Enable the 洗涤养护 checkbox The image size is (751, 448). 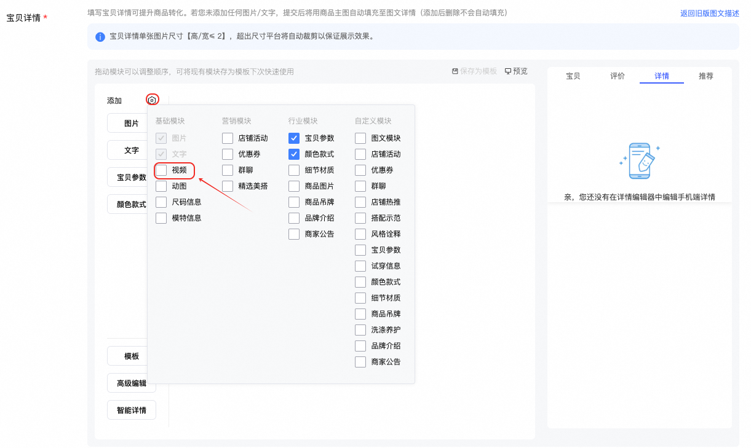360,330
